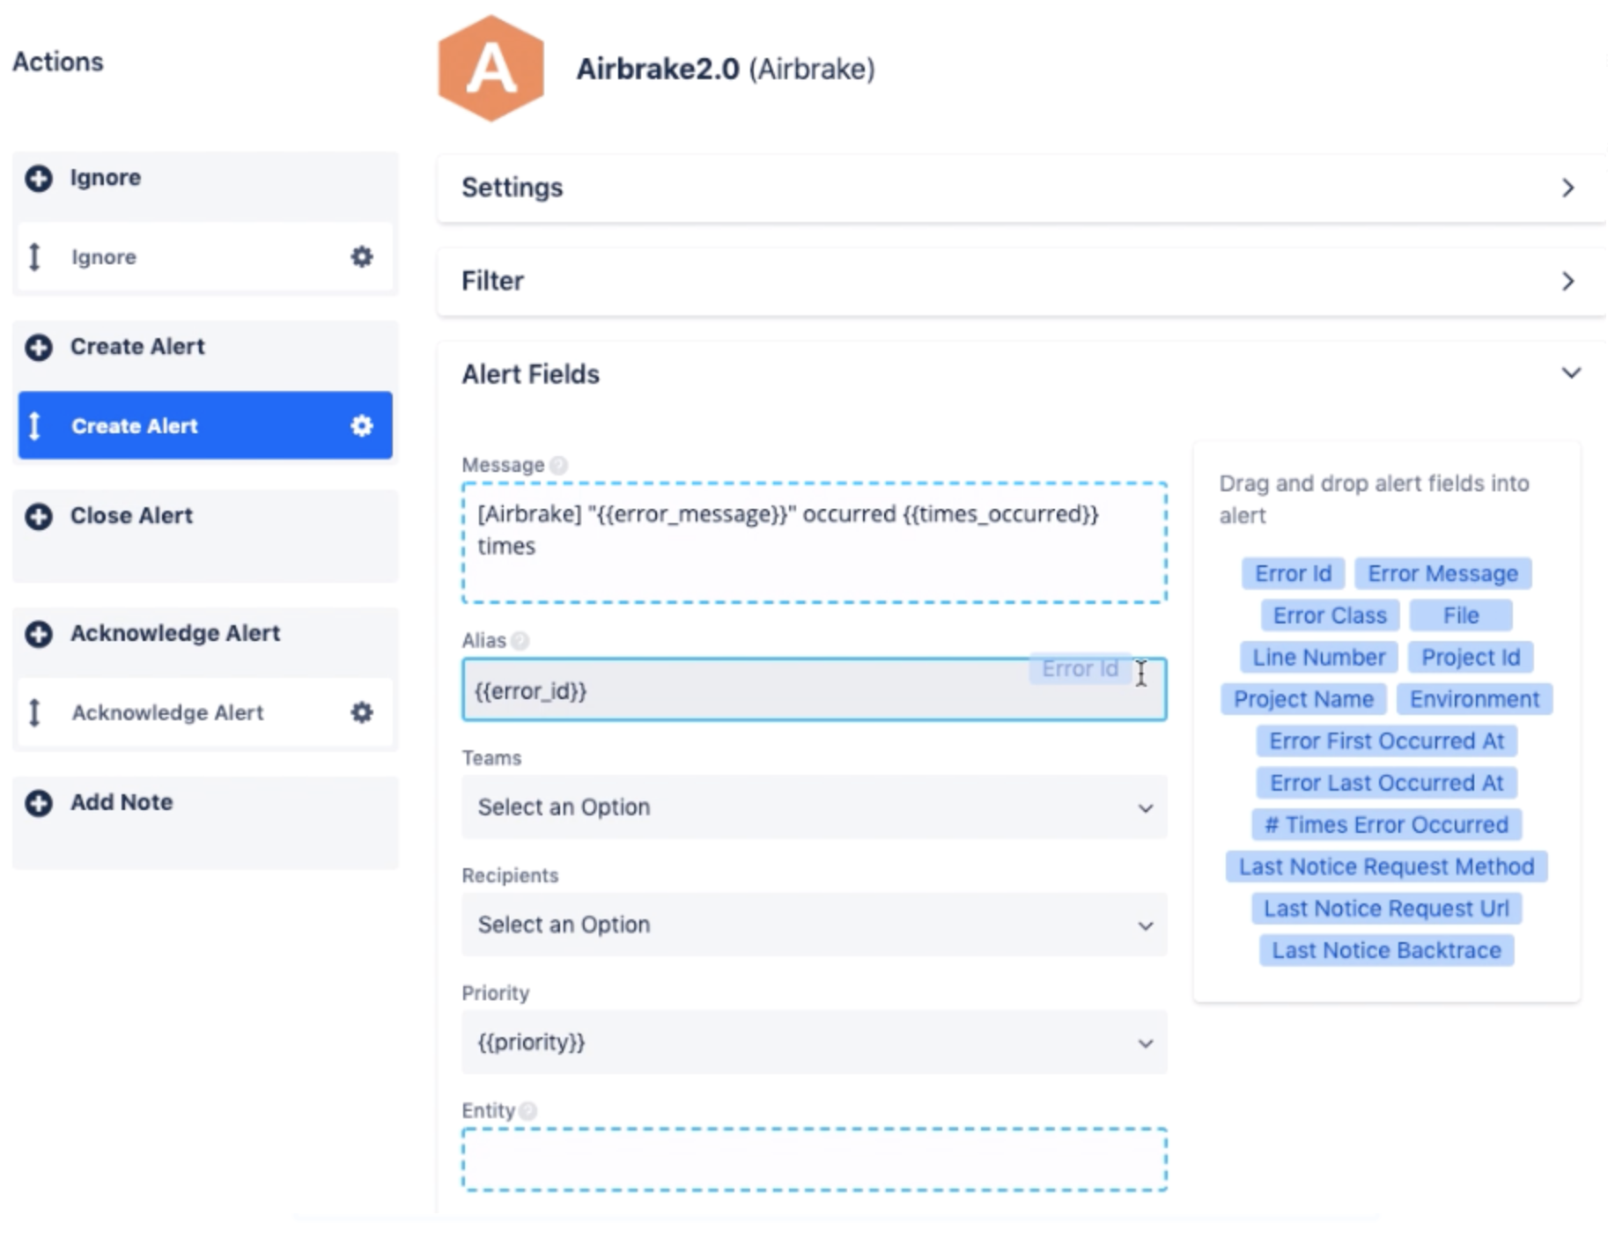The height and width of the screenshot is (1245, 1608).
Task: Click the help icon beside Message label
Action: click(558, 465)
